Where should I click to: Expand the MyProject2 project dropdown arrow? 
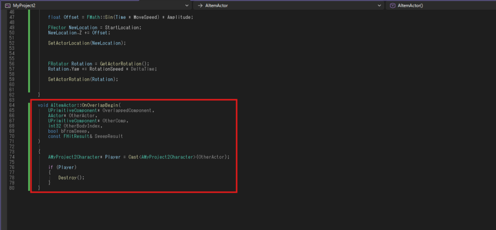186,5
